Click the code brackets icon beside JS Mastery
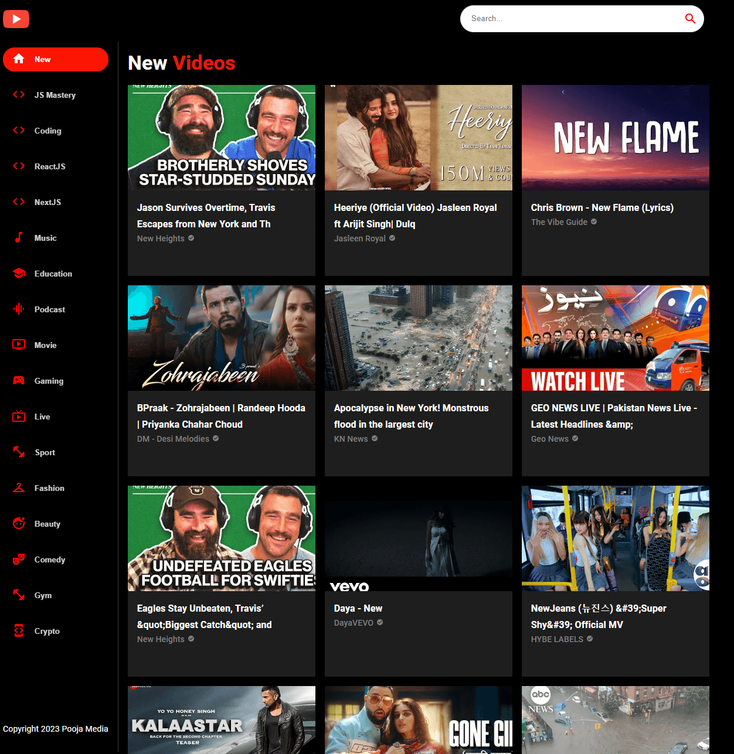This screenshot has height=754, width=734. (x=19, y=94)
